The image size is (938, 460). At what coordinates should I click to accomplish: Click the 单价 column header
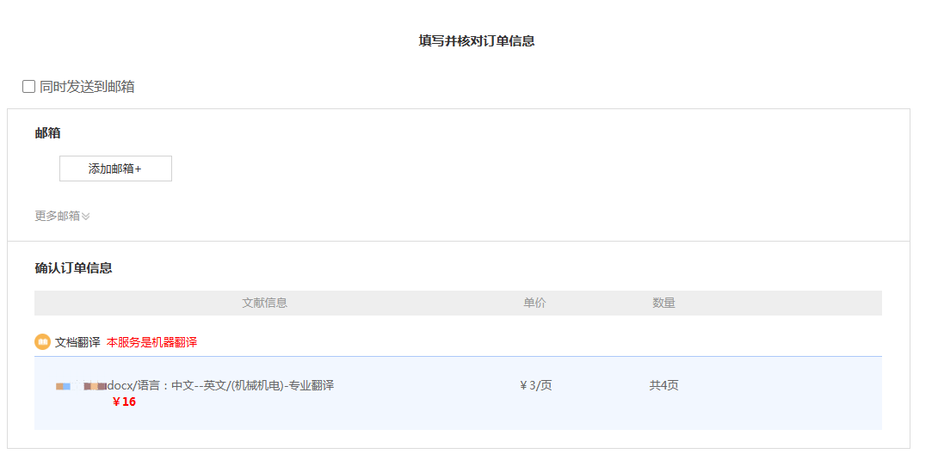click(x=534, y=303)
